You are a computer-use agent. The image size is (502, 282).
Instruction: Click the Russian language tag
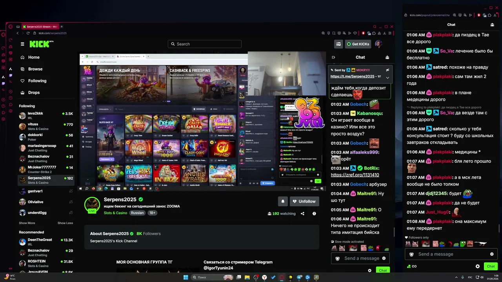tap(137, 213)
